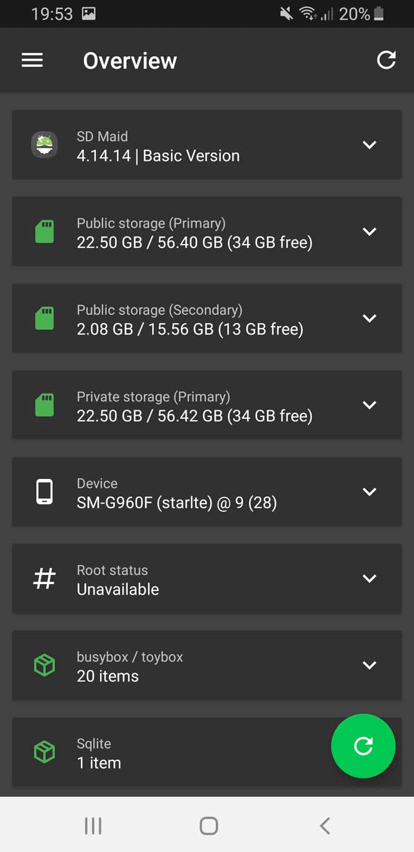Image resolution: width=414 pixels, height=852 pixels.
Task: Select the Overview title in the toolbar
Action: 130,60
